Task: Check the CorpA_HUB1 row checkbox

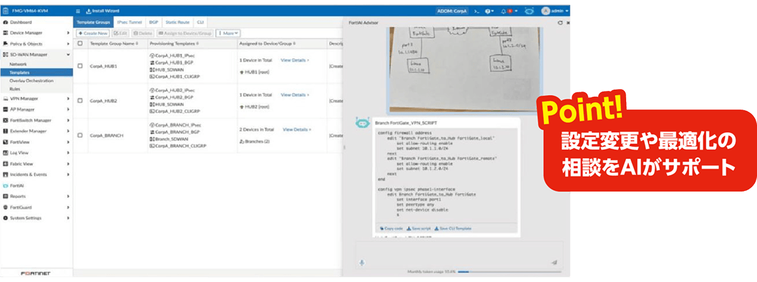Action: coord(80,66)
